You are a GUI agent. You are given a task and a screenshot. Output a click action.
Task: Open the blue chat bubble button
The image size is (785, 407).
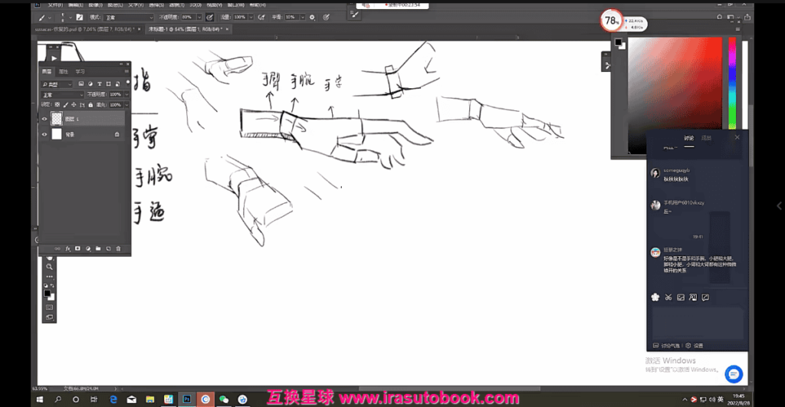[734, 373]
